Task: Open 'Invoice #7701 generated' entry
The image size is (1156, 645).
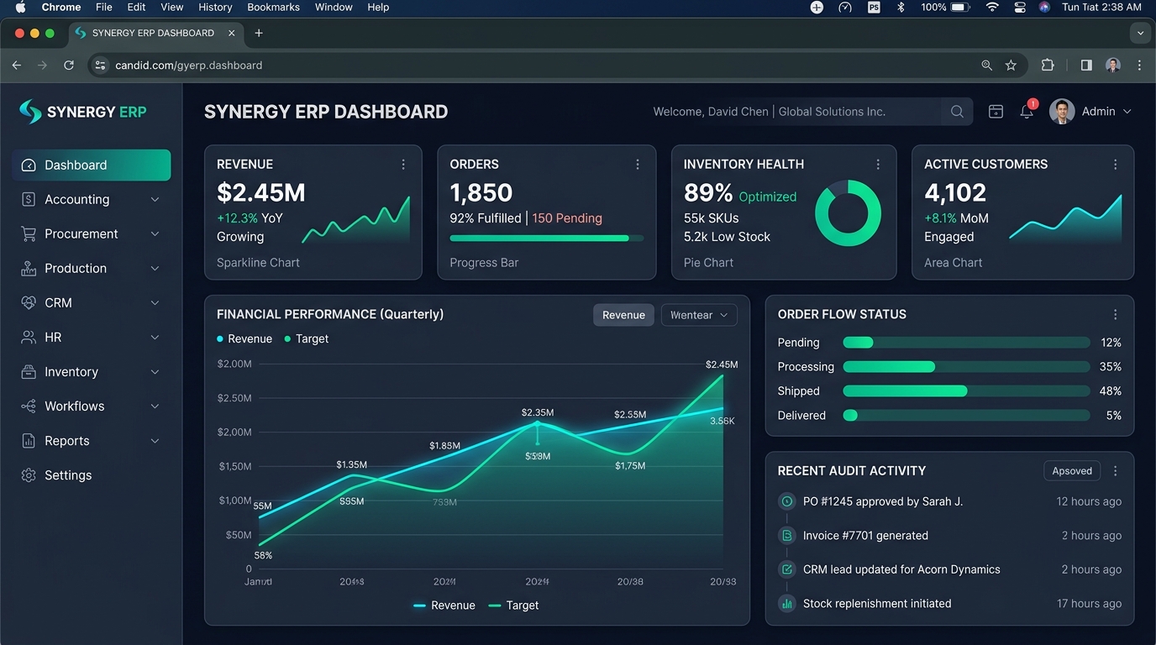Action: pyautogui.click(x=865, y=536)
